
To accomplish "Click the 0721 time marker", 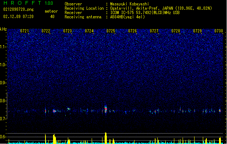I will pos(24,31).
